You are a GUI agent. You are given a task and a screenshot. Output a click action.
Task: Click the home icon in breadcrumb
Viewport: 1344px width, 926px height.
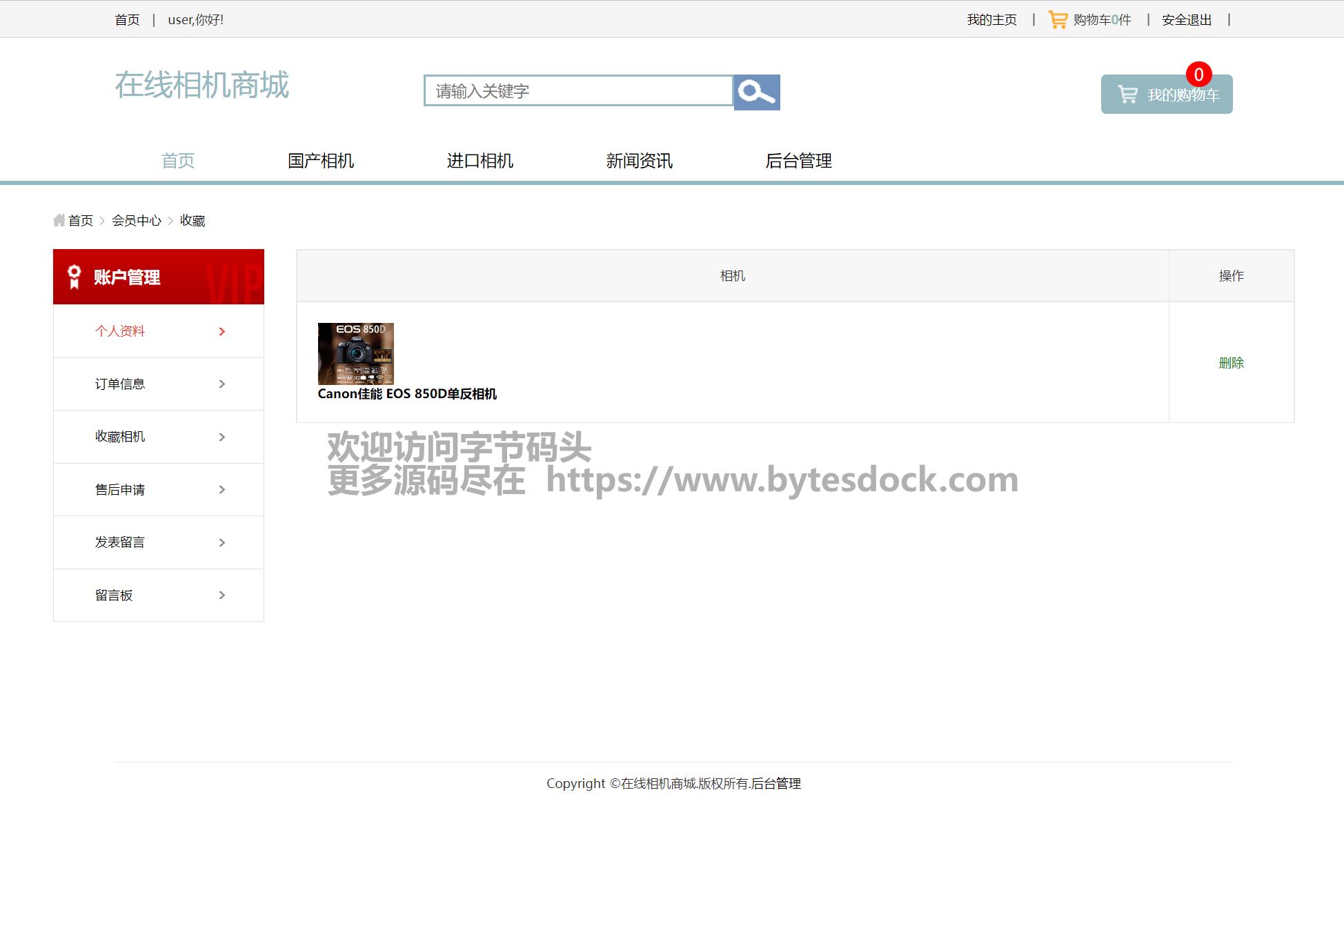pyautogui.click(x=59, y=220)
